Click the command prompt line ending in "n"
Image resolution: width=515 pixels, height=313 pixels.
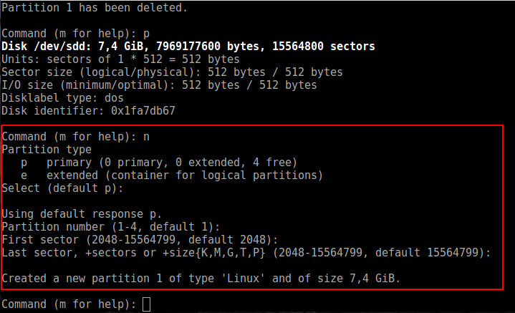click(75, 136)
